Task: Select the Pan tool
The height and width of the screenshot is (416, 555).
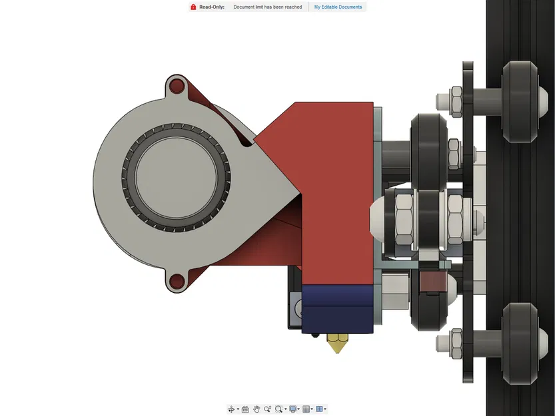Action: (257, 409)
